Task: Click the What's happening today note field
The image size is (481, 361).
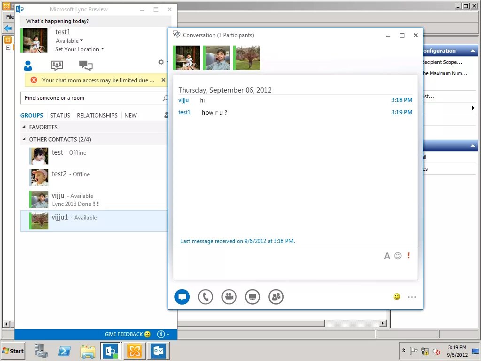Action: 96,21
